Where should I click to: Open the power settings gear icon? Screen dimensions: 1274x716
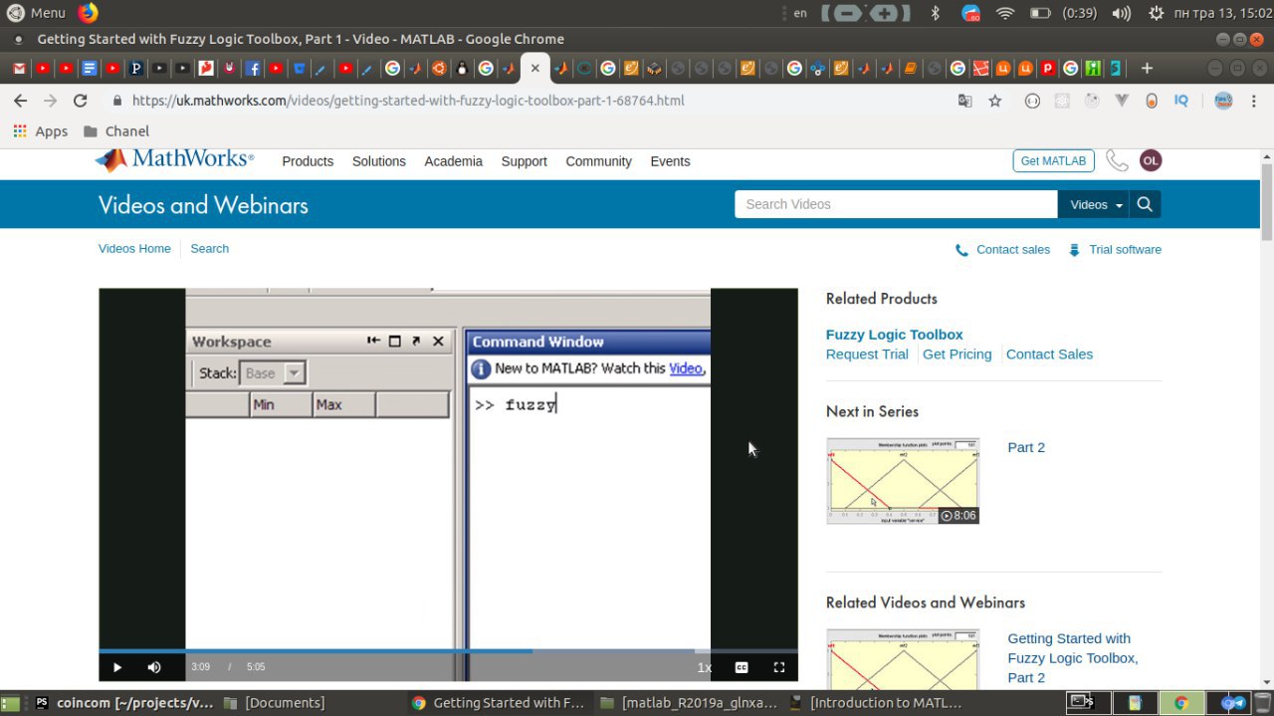pyautogui.click(x=1156, y=13)
